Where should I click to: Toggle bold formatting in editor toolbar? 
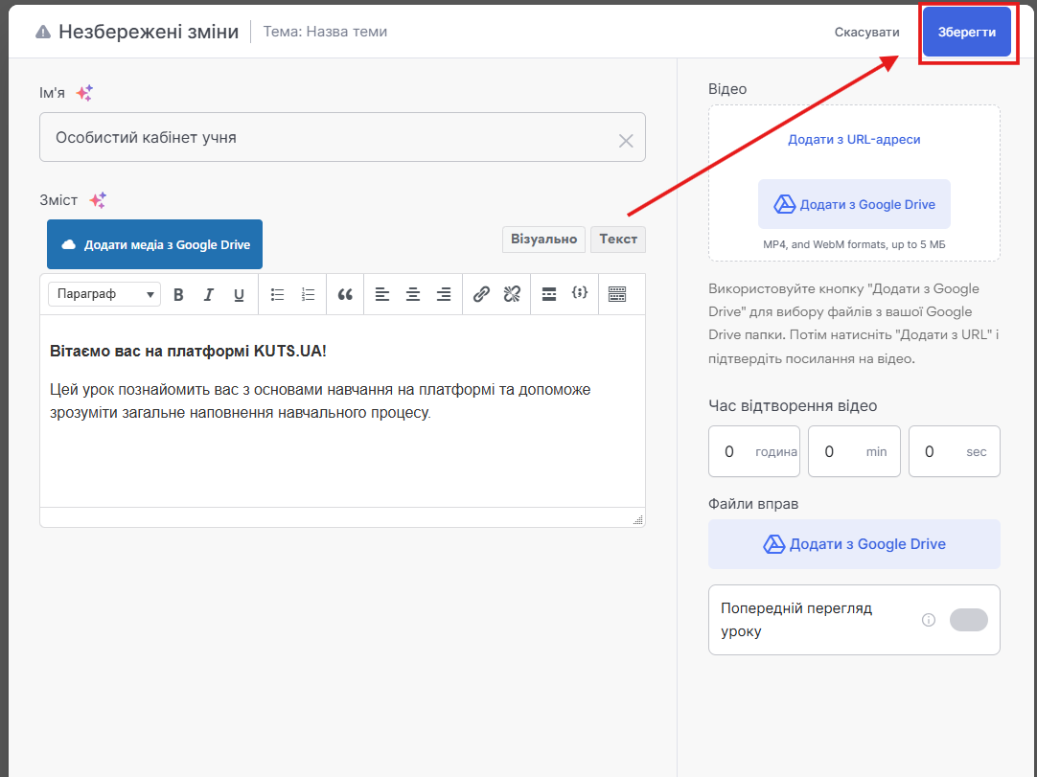[178, 295]
